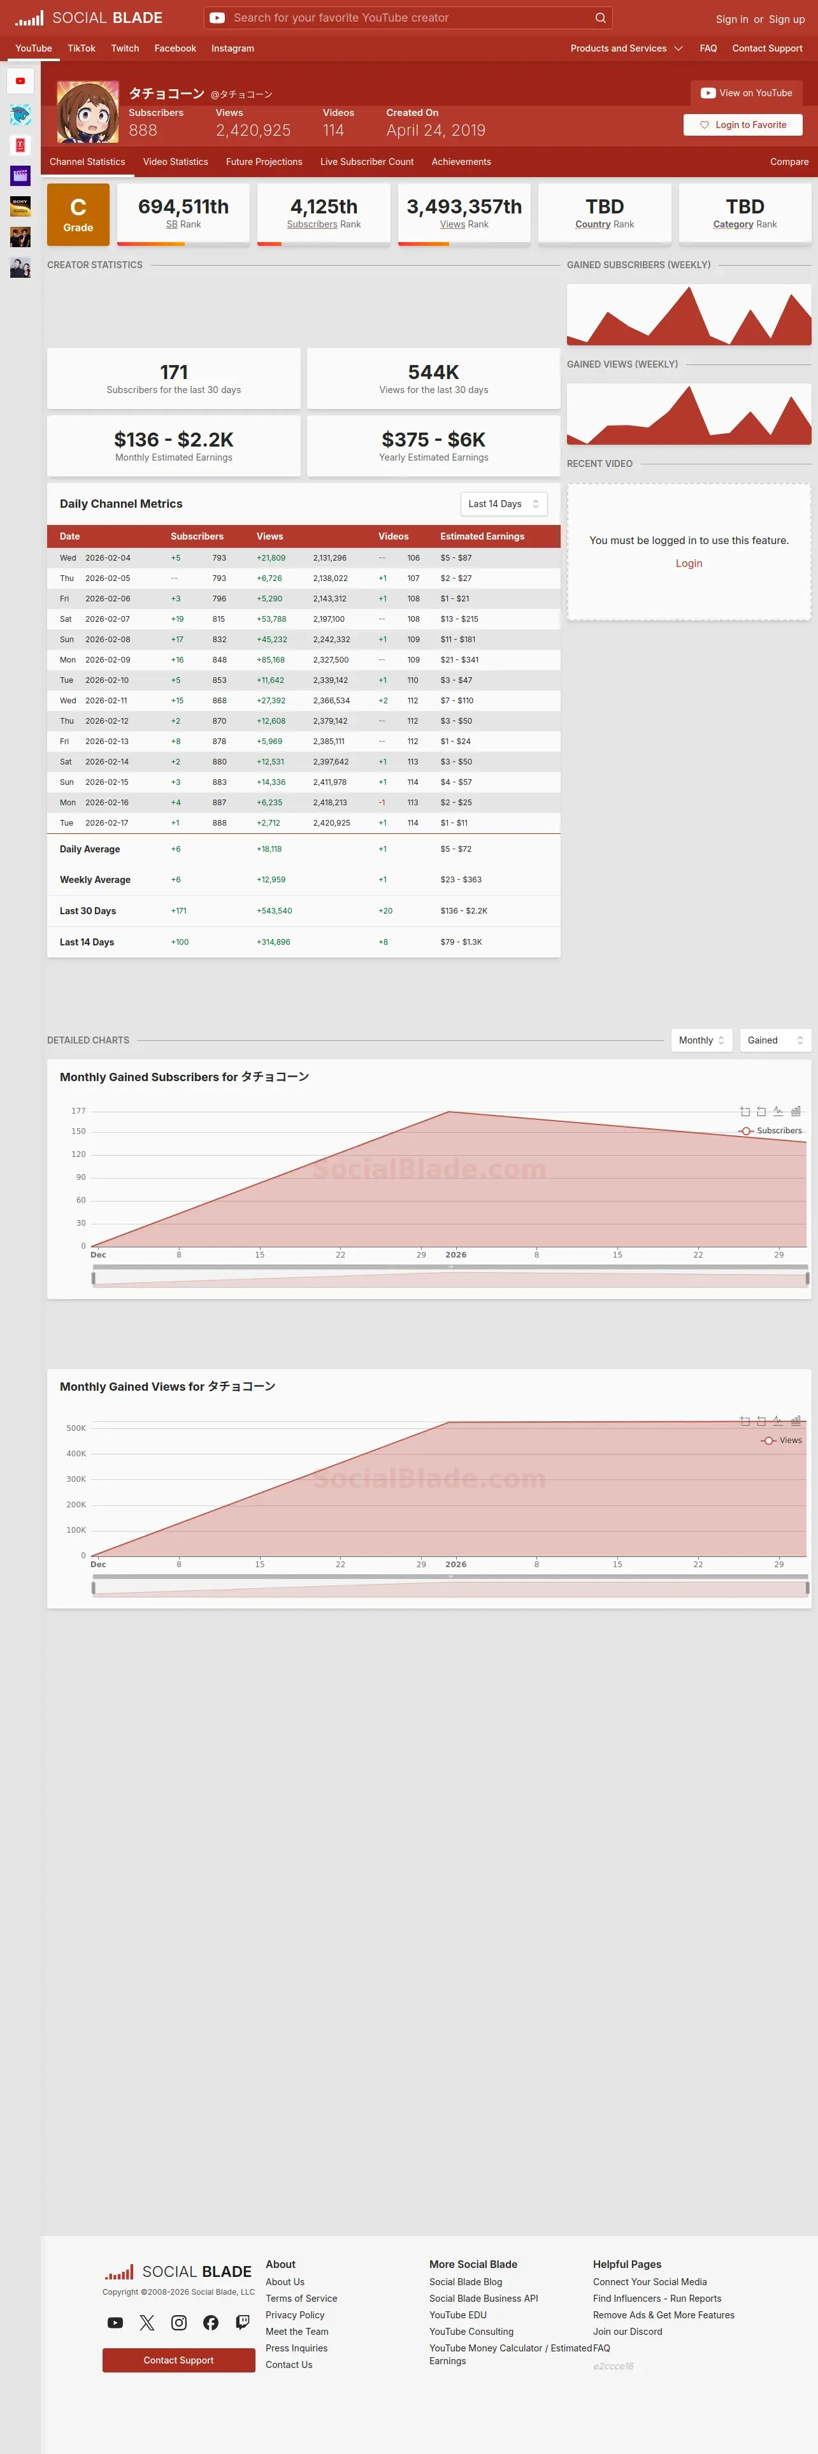Use the zoom select tool on Subscribers chart
The image size is (818, 2454).
pos(745,1112)
